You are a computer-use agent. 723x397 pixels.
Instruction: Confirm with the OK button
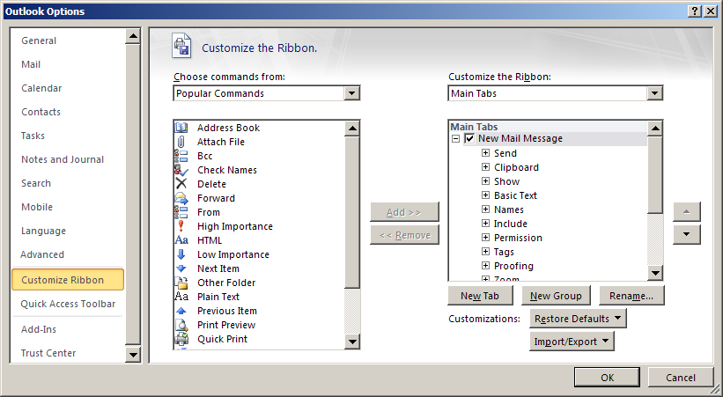pyautogui.click(x=608, y=378)
